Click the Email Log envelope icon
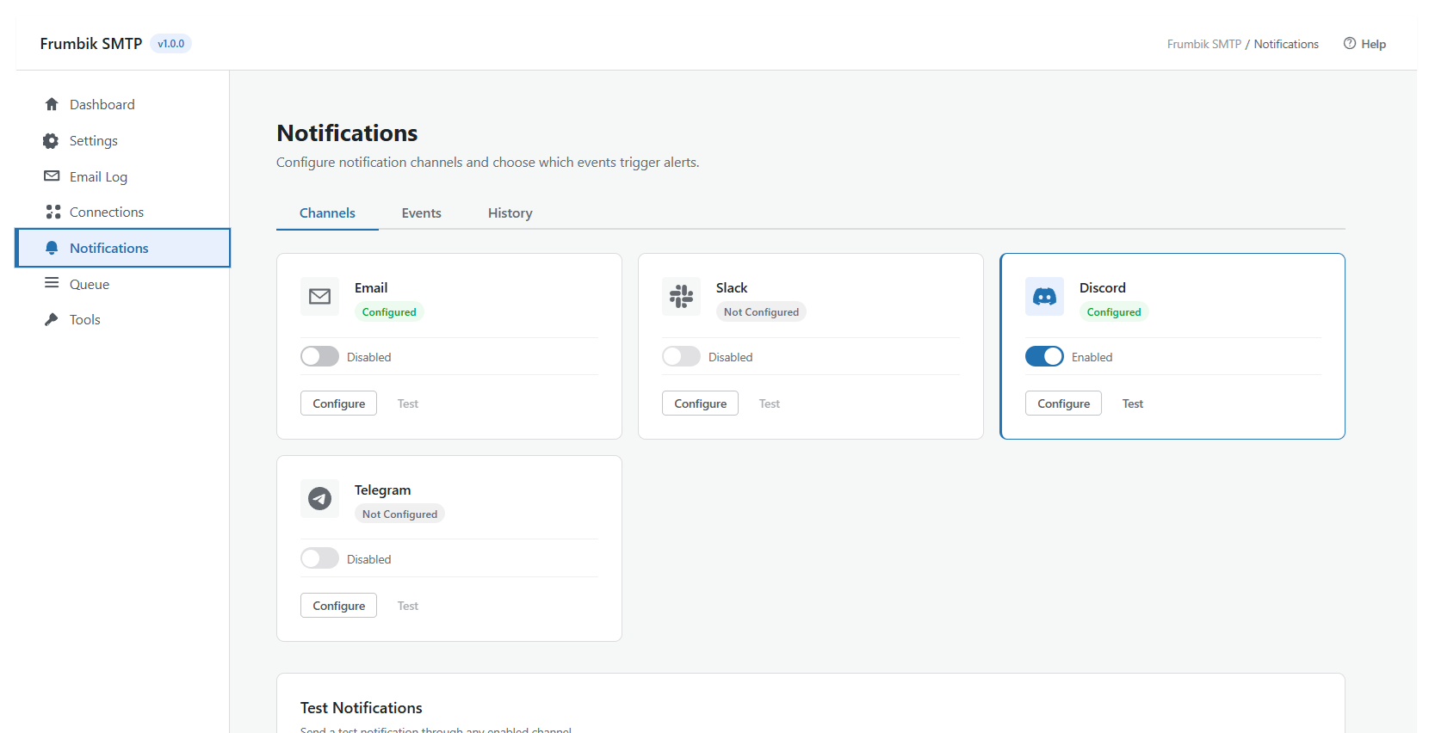Screen dimensions: 1435x733 click(x=52, y=176)
